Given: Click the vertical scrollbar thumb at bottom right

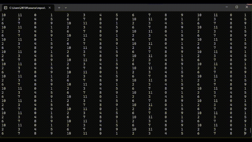Looking at the screenshot, I should [x=251, y=130].
